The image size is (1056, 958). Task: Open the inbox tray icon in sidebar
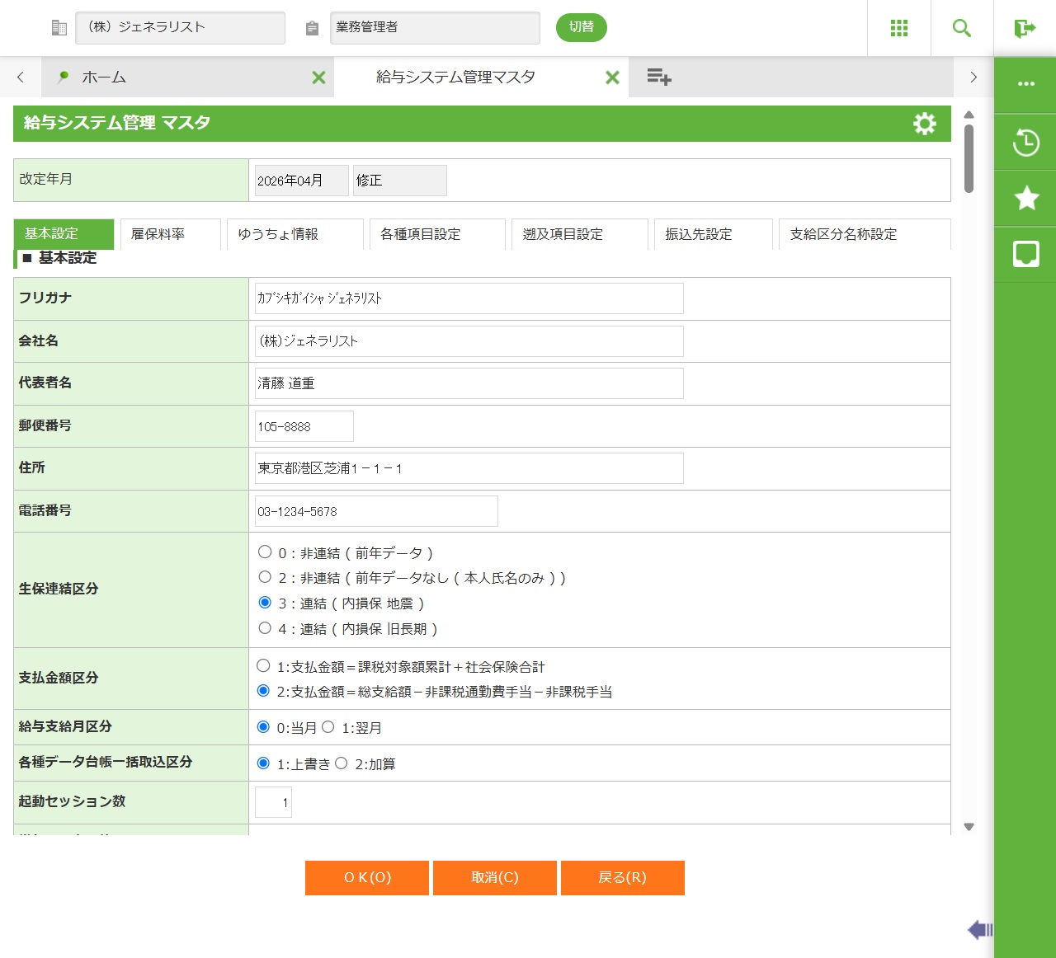pos(1025,255)
